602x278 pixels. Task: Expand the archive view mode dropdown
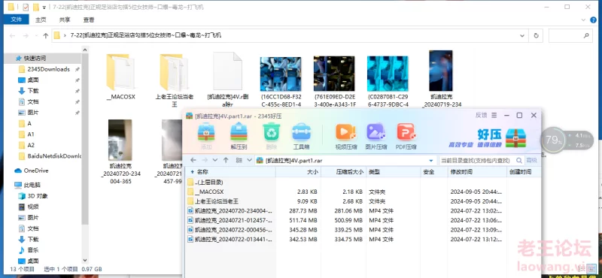250,160
